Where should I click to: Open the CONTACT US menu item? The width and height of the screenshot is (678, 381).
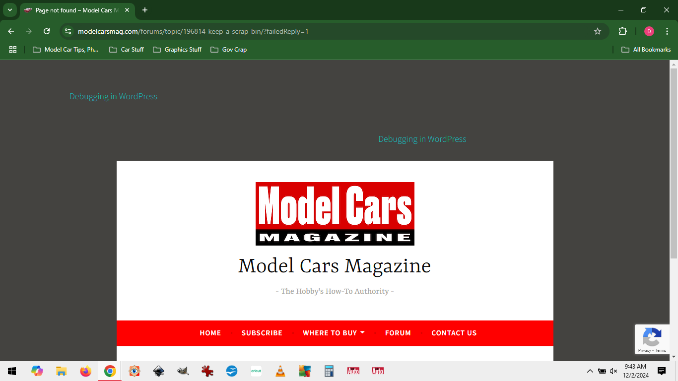click(454, 333)
